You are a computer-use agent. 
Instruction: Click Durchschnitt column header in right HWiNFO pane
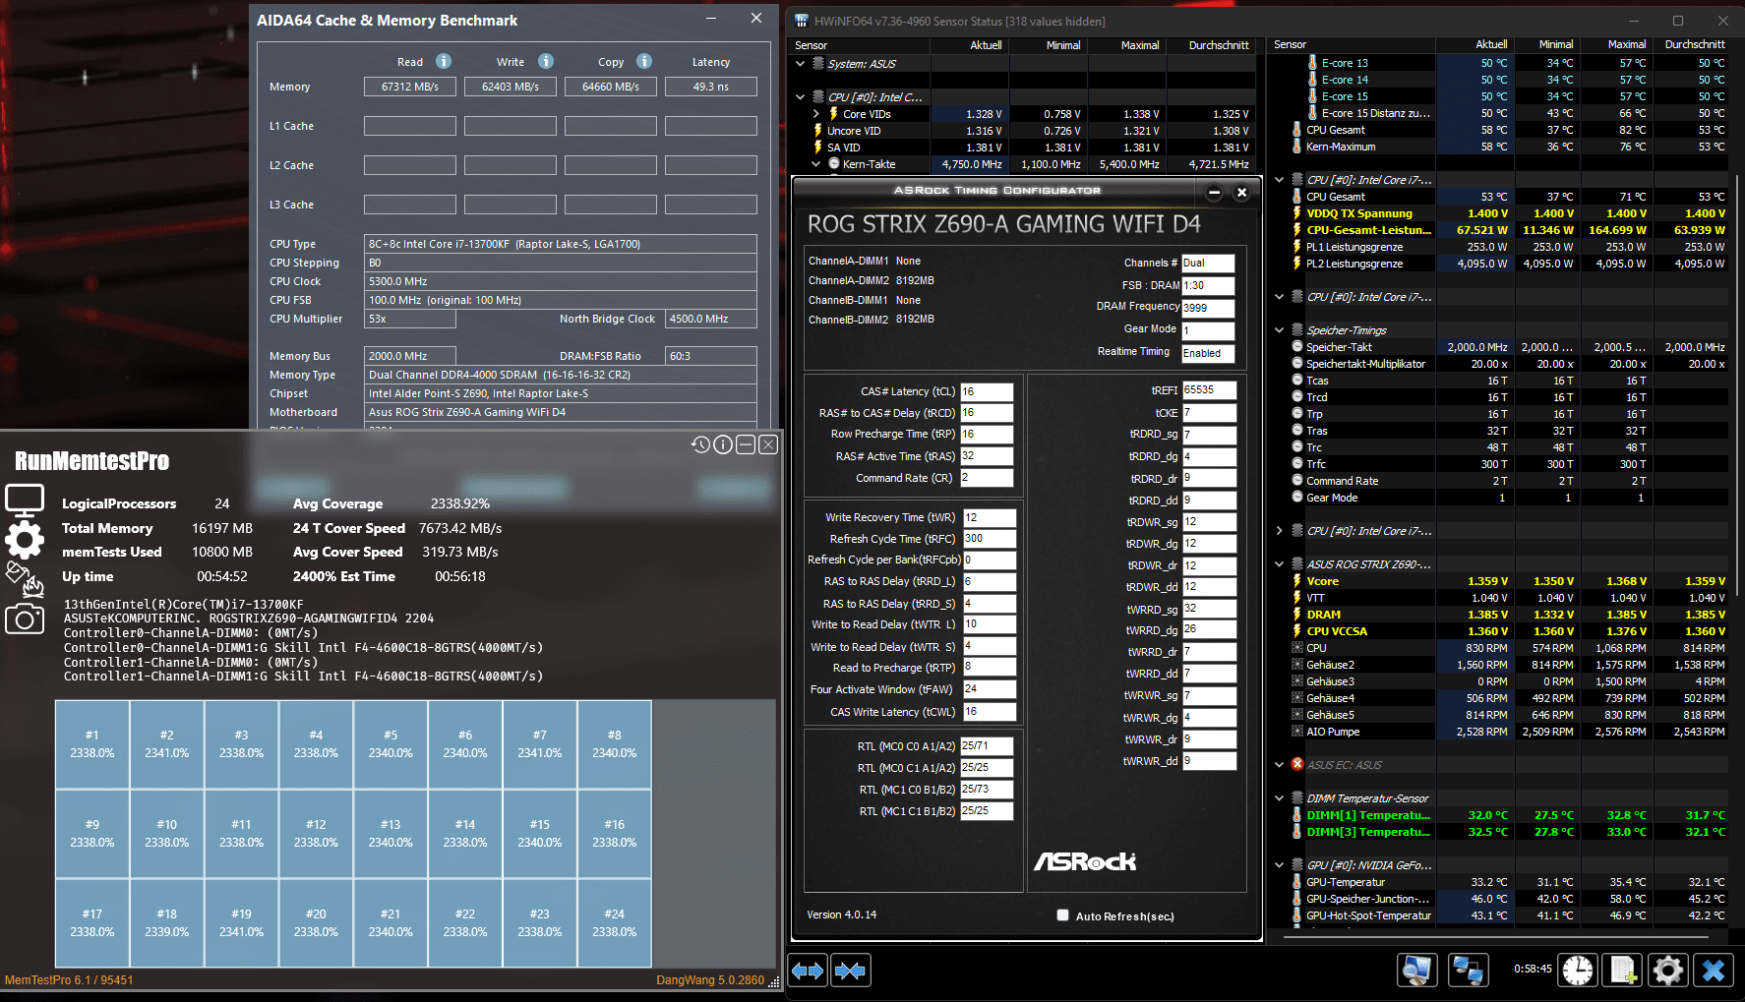(x=1690, y=44)
